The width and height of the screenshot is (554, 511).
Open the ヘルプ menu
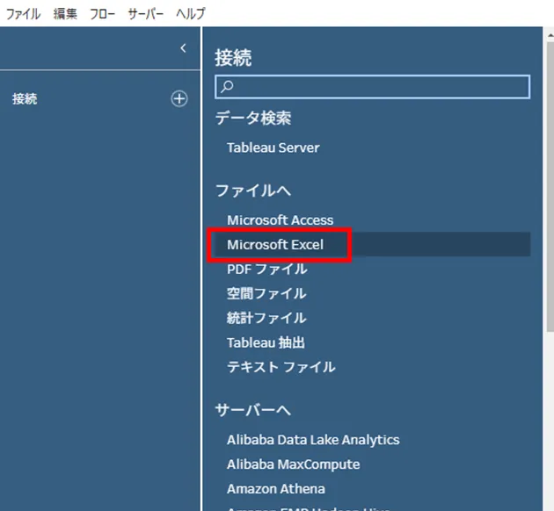pos(190,13)
